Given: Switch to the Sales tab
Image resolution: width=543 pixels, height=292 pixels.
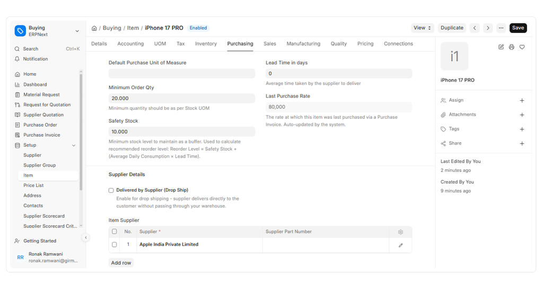Looking at the screenshot, I should pos(270,44).
